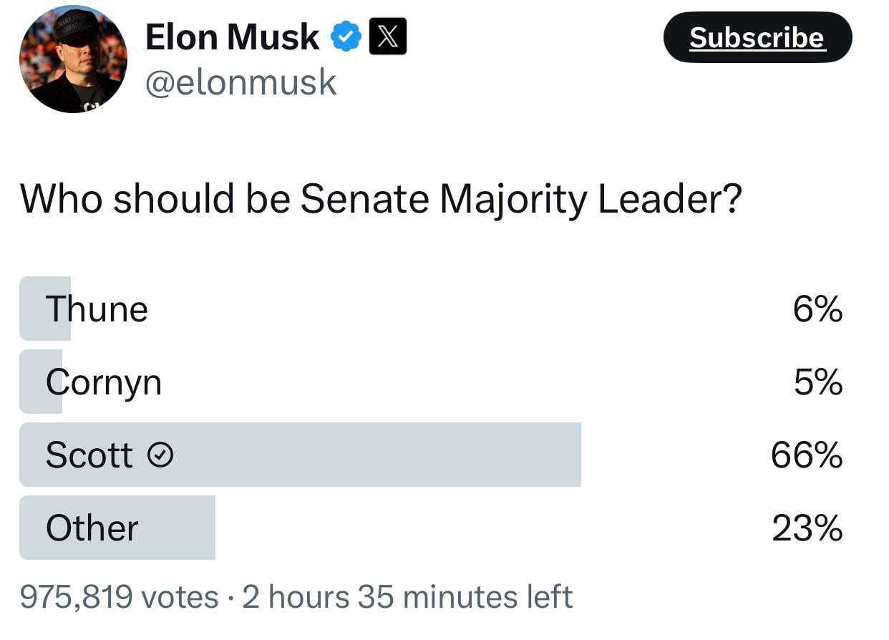This screenshot has height=640, width=889.
Task: Click the 2 hours 35 minutes left text
Action: pos(407,597)
